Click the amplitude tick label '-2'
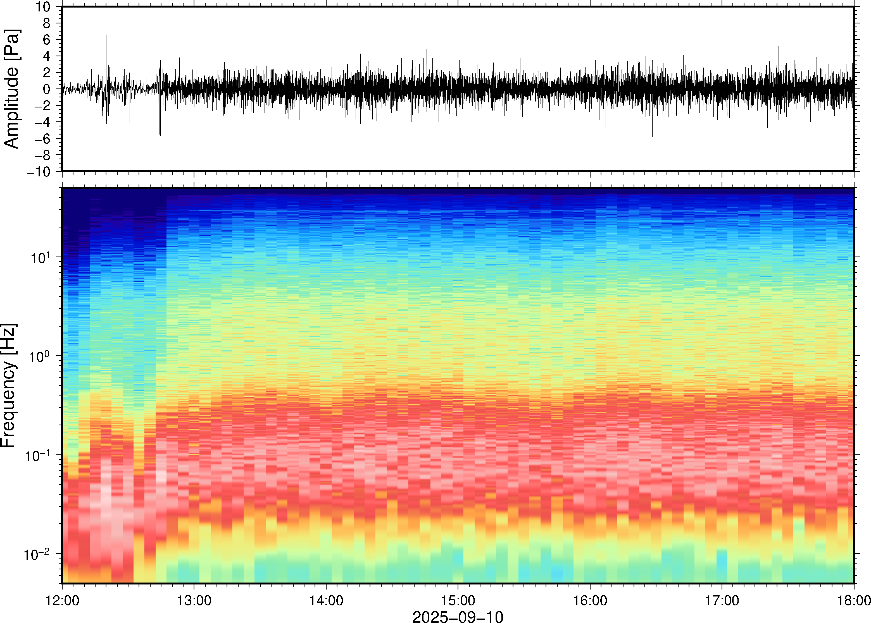Screen dimensions: 871x623 click(x=42, y=106)
